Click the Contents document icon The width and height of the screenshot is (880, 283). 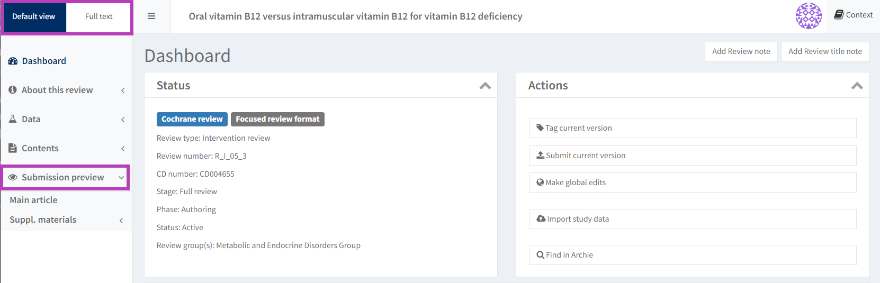[13, 148]
